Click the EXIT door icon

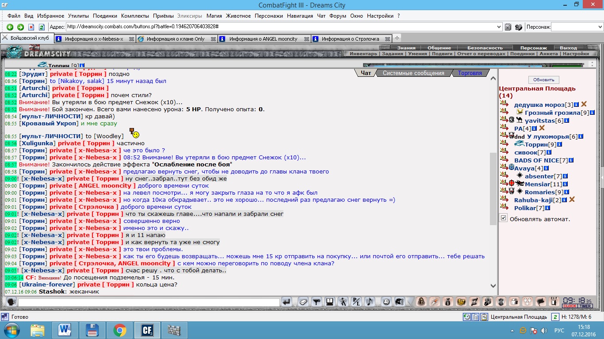pyautogui.click(x=554, y=302)
